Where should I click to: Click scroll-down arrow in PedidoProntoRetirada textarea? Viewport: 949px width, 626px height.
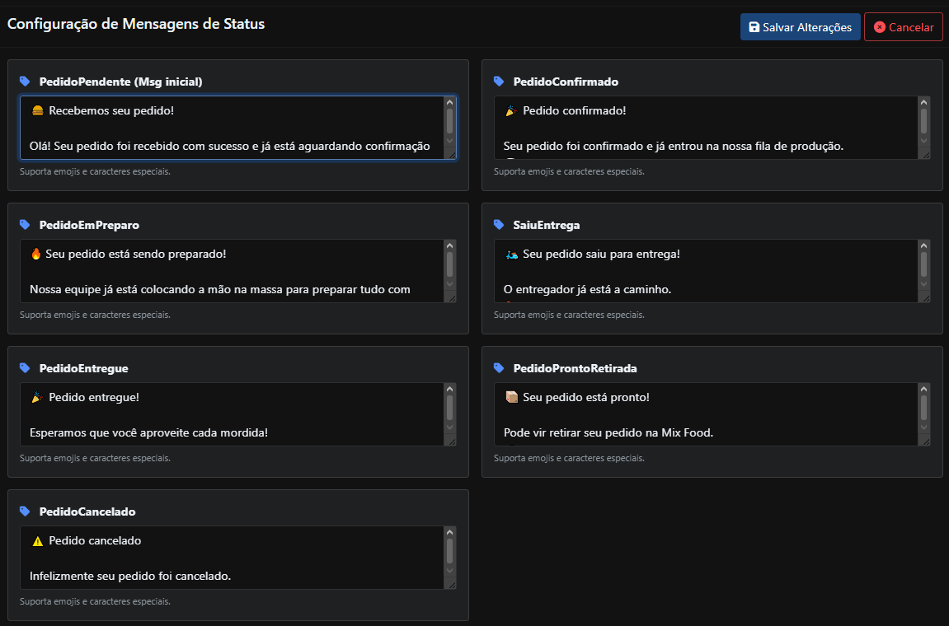(923, 427)
